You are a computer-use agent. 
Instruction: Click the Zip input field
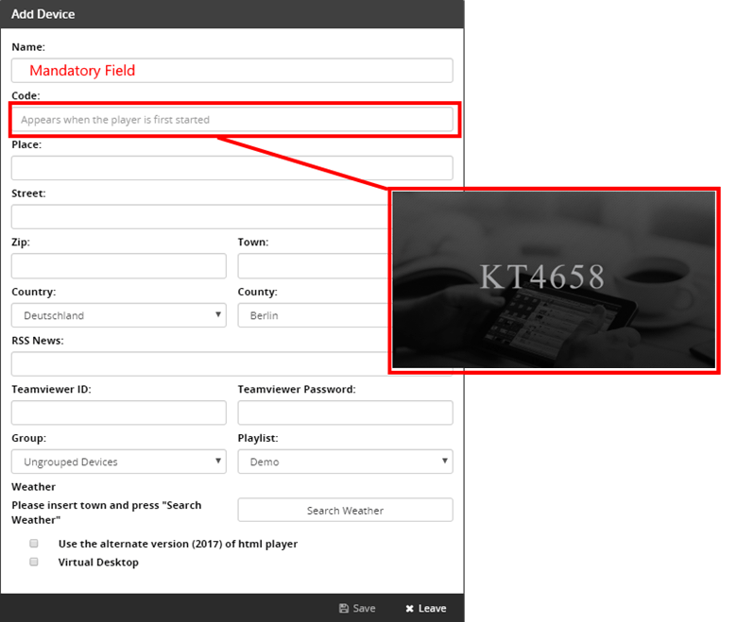(119, 266)
